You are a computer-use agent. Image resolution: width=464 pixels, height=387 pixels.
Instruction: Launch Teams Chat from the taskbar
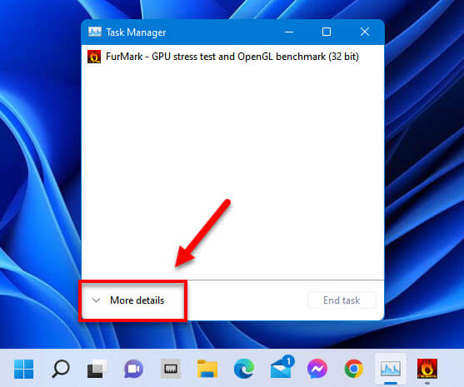coord(134,369)
